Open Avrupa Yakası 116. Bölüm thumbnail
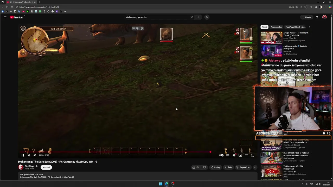The width and height of the screenshot is (333, 187). coord(271,38)
